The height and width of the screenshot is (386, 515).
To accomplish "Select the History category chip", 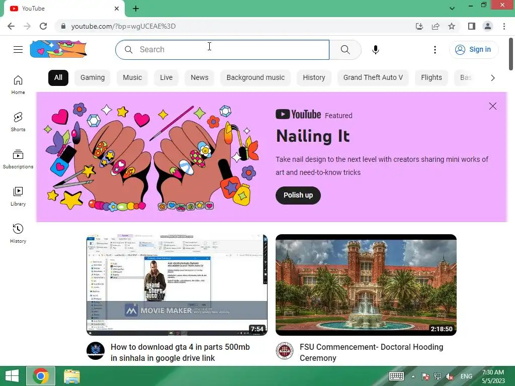I will [314, 78].
